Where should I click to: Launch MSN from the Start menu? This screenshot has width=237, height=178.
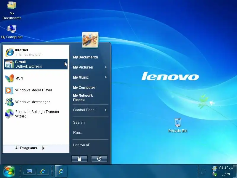36,78
